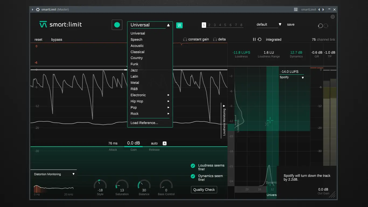Reset the integrated loudness measurement
The height and width of the screenshot is (207, 368).
pyautogui.click(x=259, y=39)
